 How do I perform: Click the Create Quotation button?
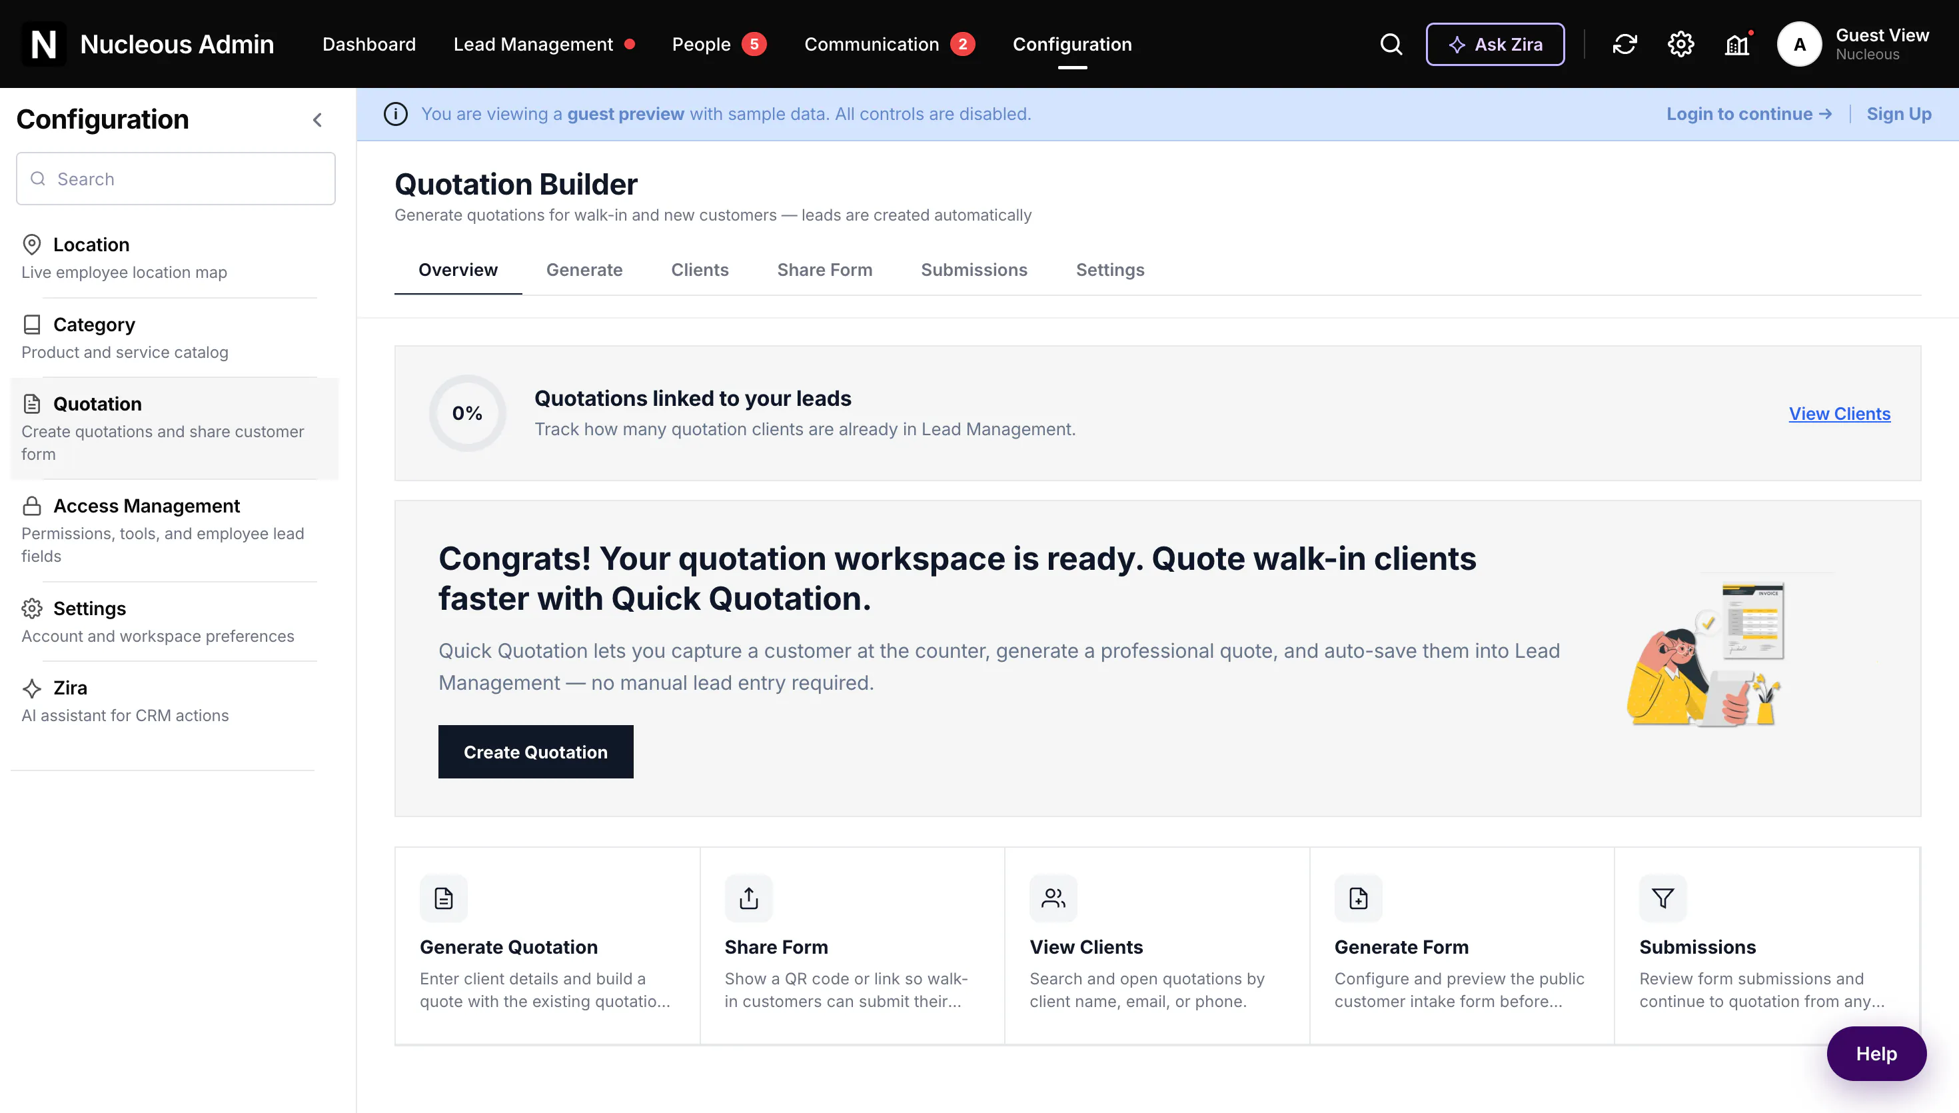pos(536,752)
